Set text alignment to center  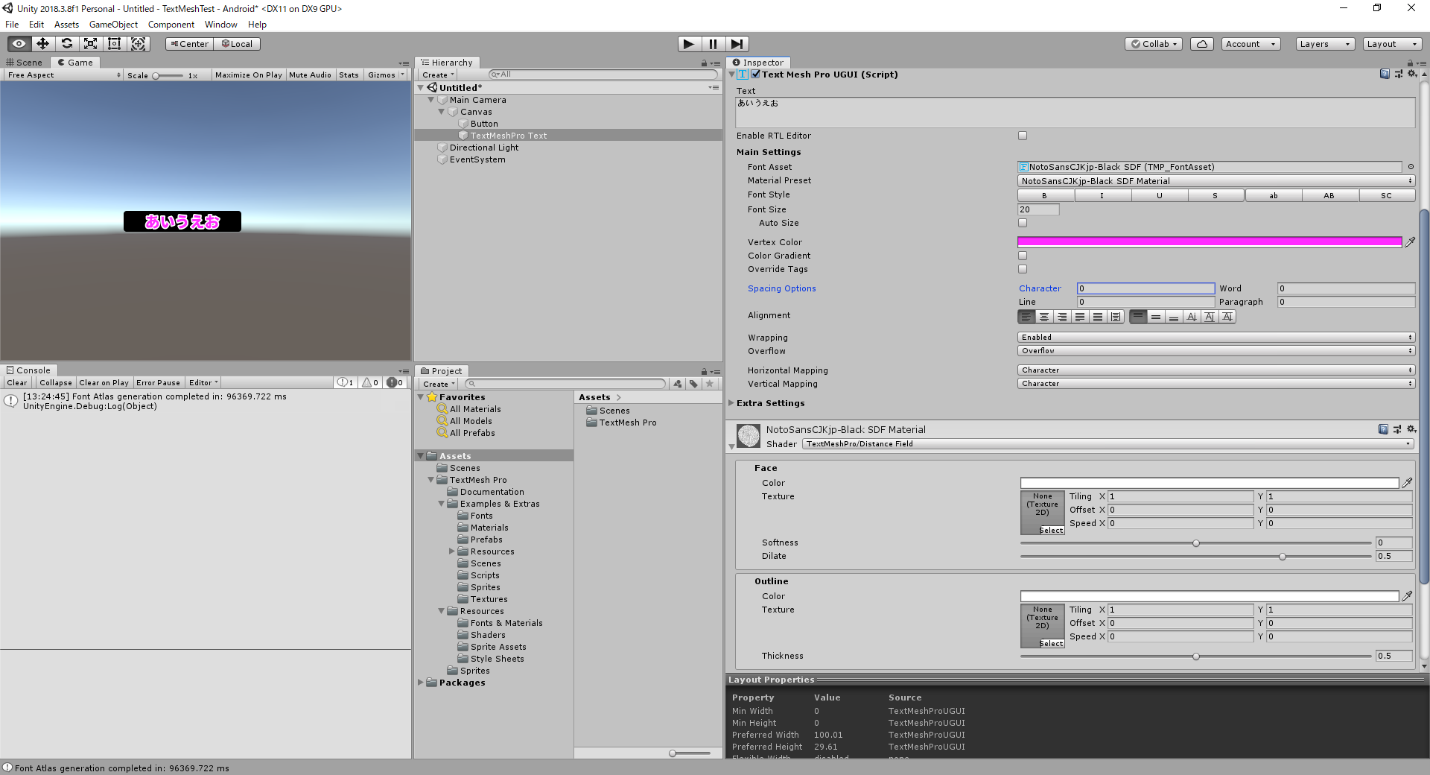[x=1044, y=317]
